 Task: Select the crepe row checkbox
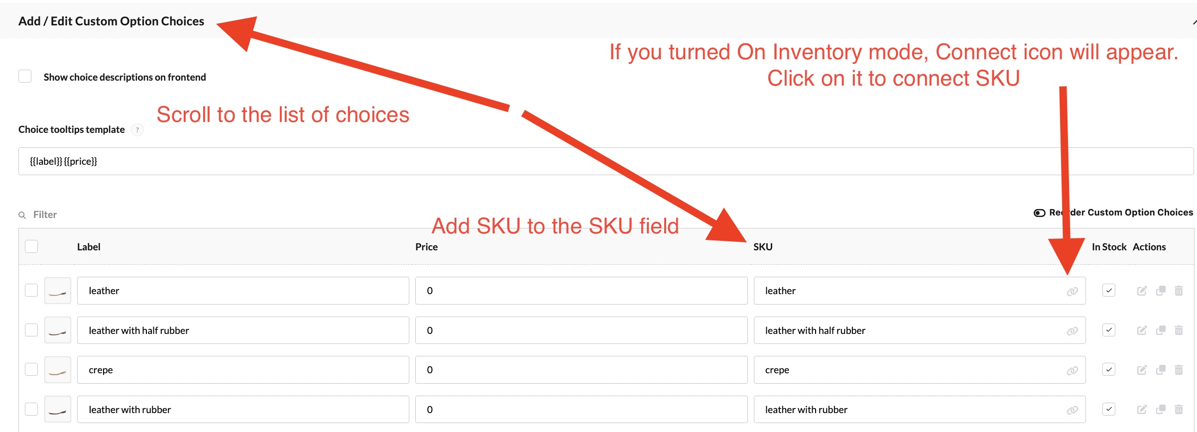pyautogui.click(x=31, y=369)
